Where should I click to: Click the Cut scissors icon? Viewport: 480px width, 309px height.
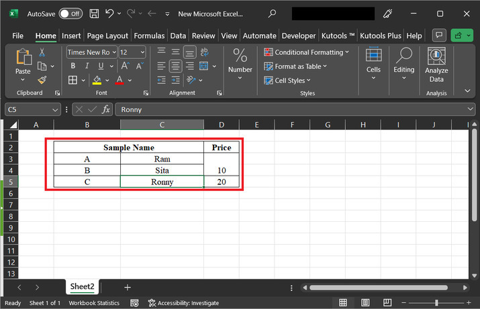click(x=42, y=52)
